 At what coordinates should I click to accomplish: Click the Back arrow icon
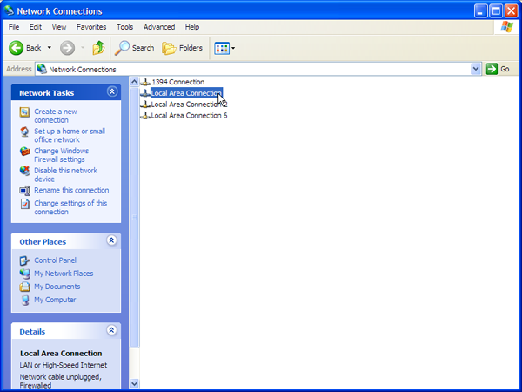click(x=16, y=48)
